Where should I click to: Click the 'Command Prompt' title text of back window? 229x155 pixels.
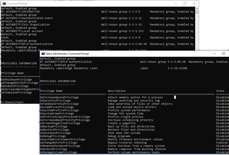tap(17, 4)
